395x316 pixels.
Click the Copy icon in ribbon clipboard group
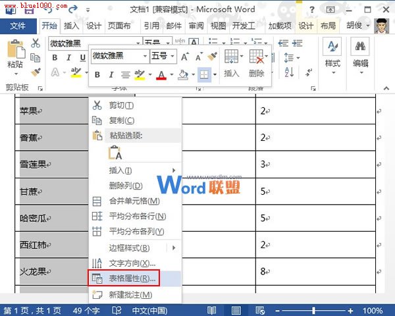point(36,58)
